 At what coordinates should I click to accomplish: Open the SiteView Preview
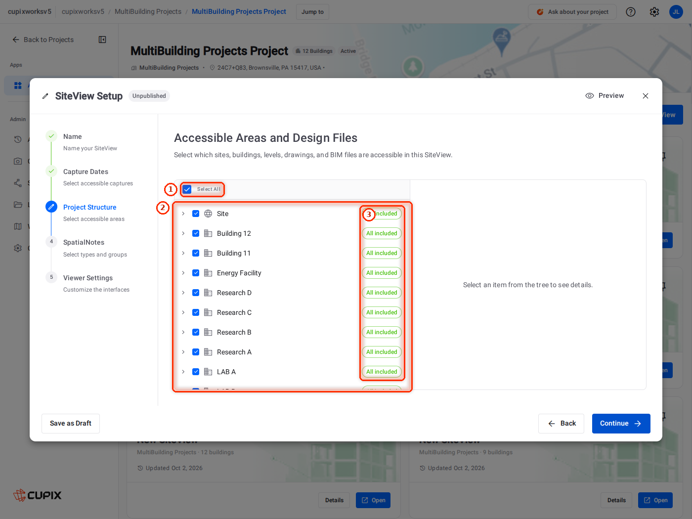pos(605,96)
